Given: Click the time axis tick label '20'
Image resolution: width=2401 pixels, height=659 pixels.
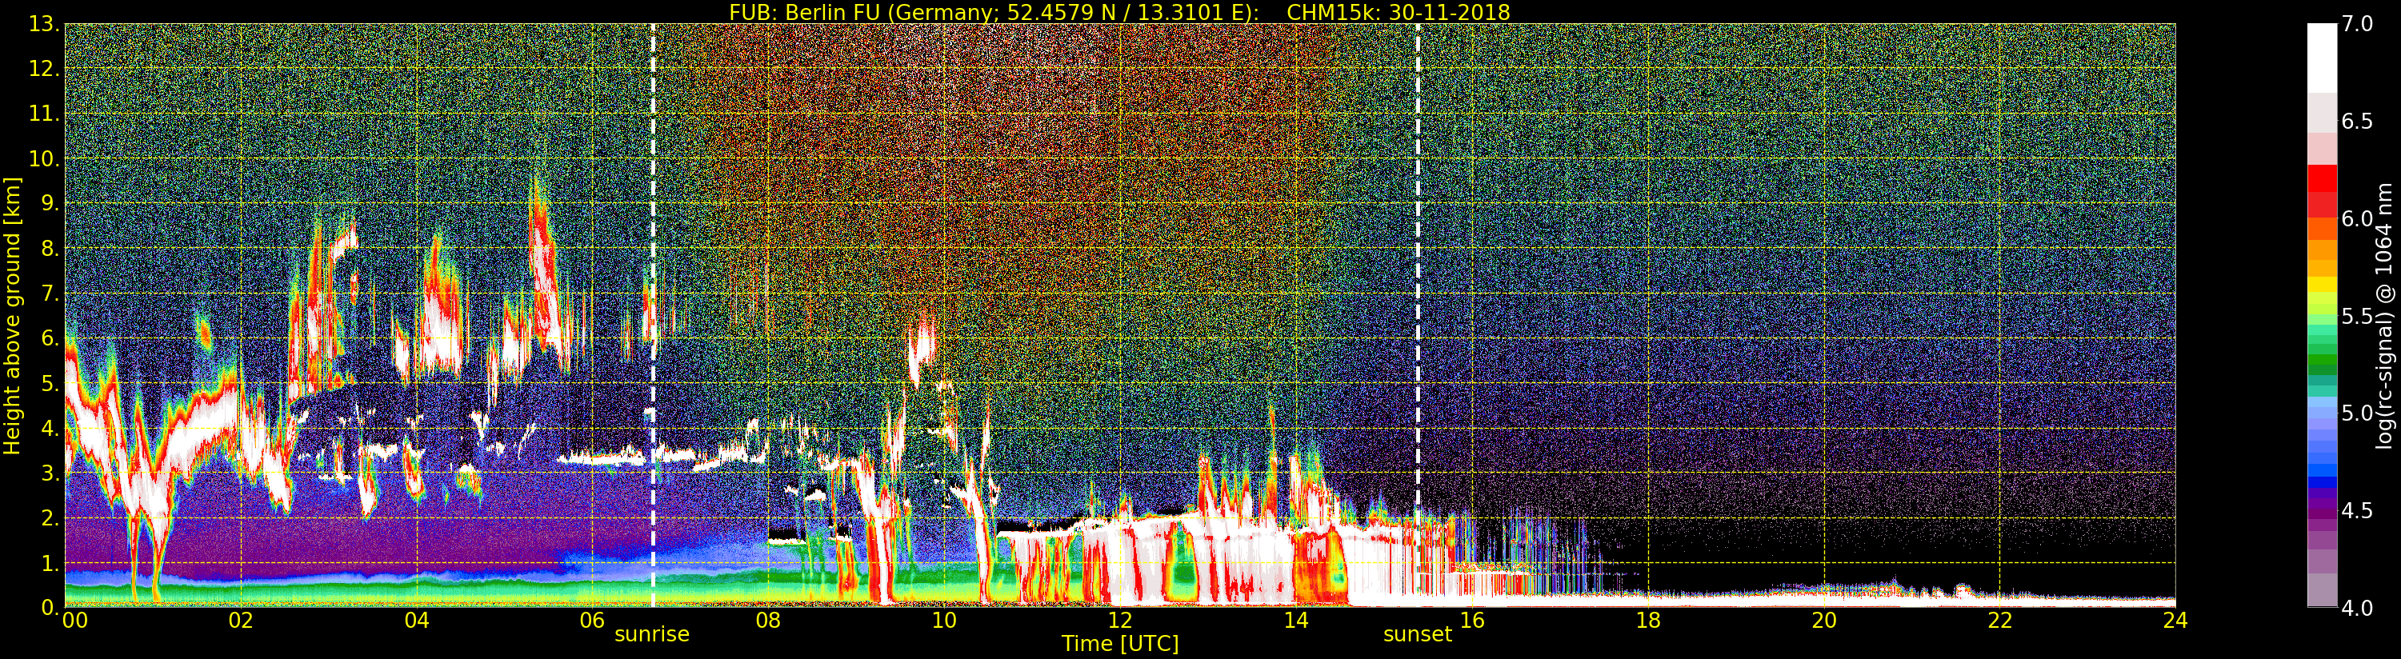Looking at the screenshot, I should [x=1823, y=620].
